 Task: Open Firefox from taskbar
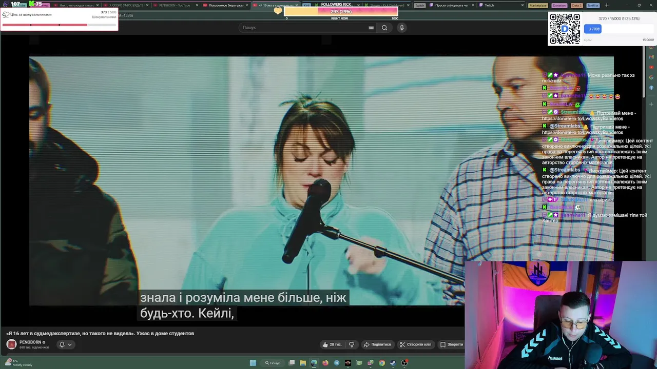click(325, 363)
